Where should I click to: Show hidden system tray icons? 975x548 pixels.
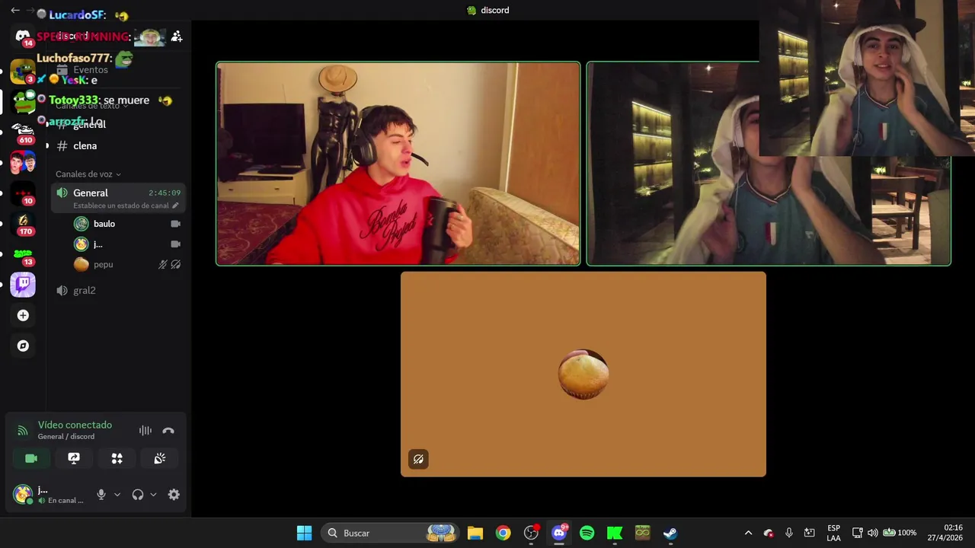point(748,533)
